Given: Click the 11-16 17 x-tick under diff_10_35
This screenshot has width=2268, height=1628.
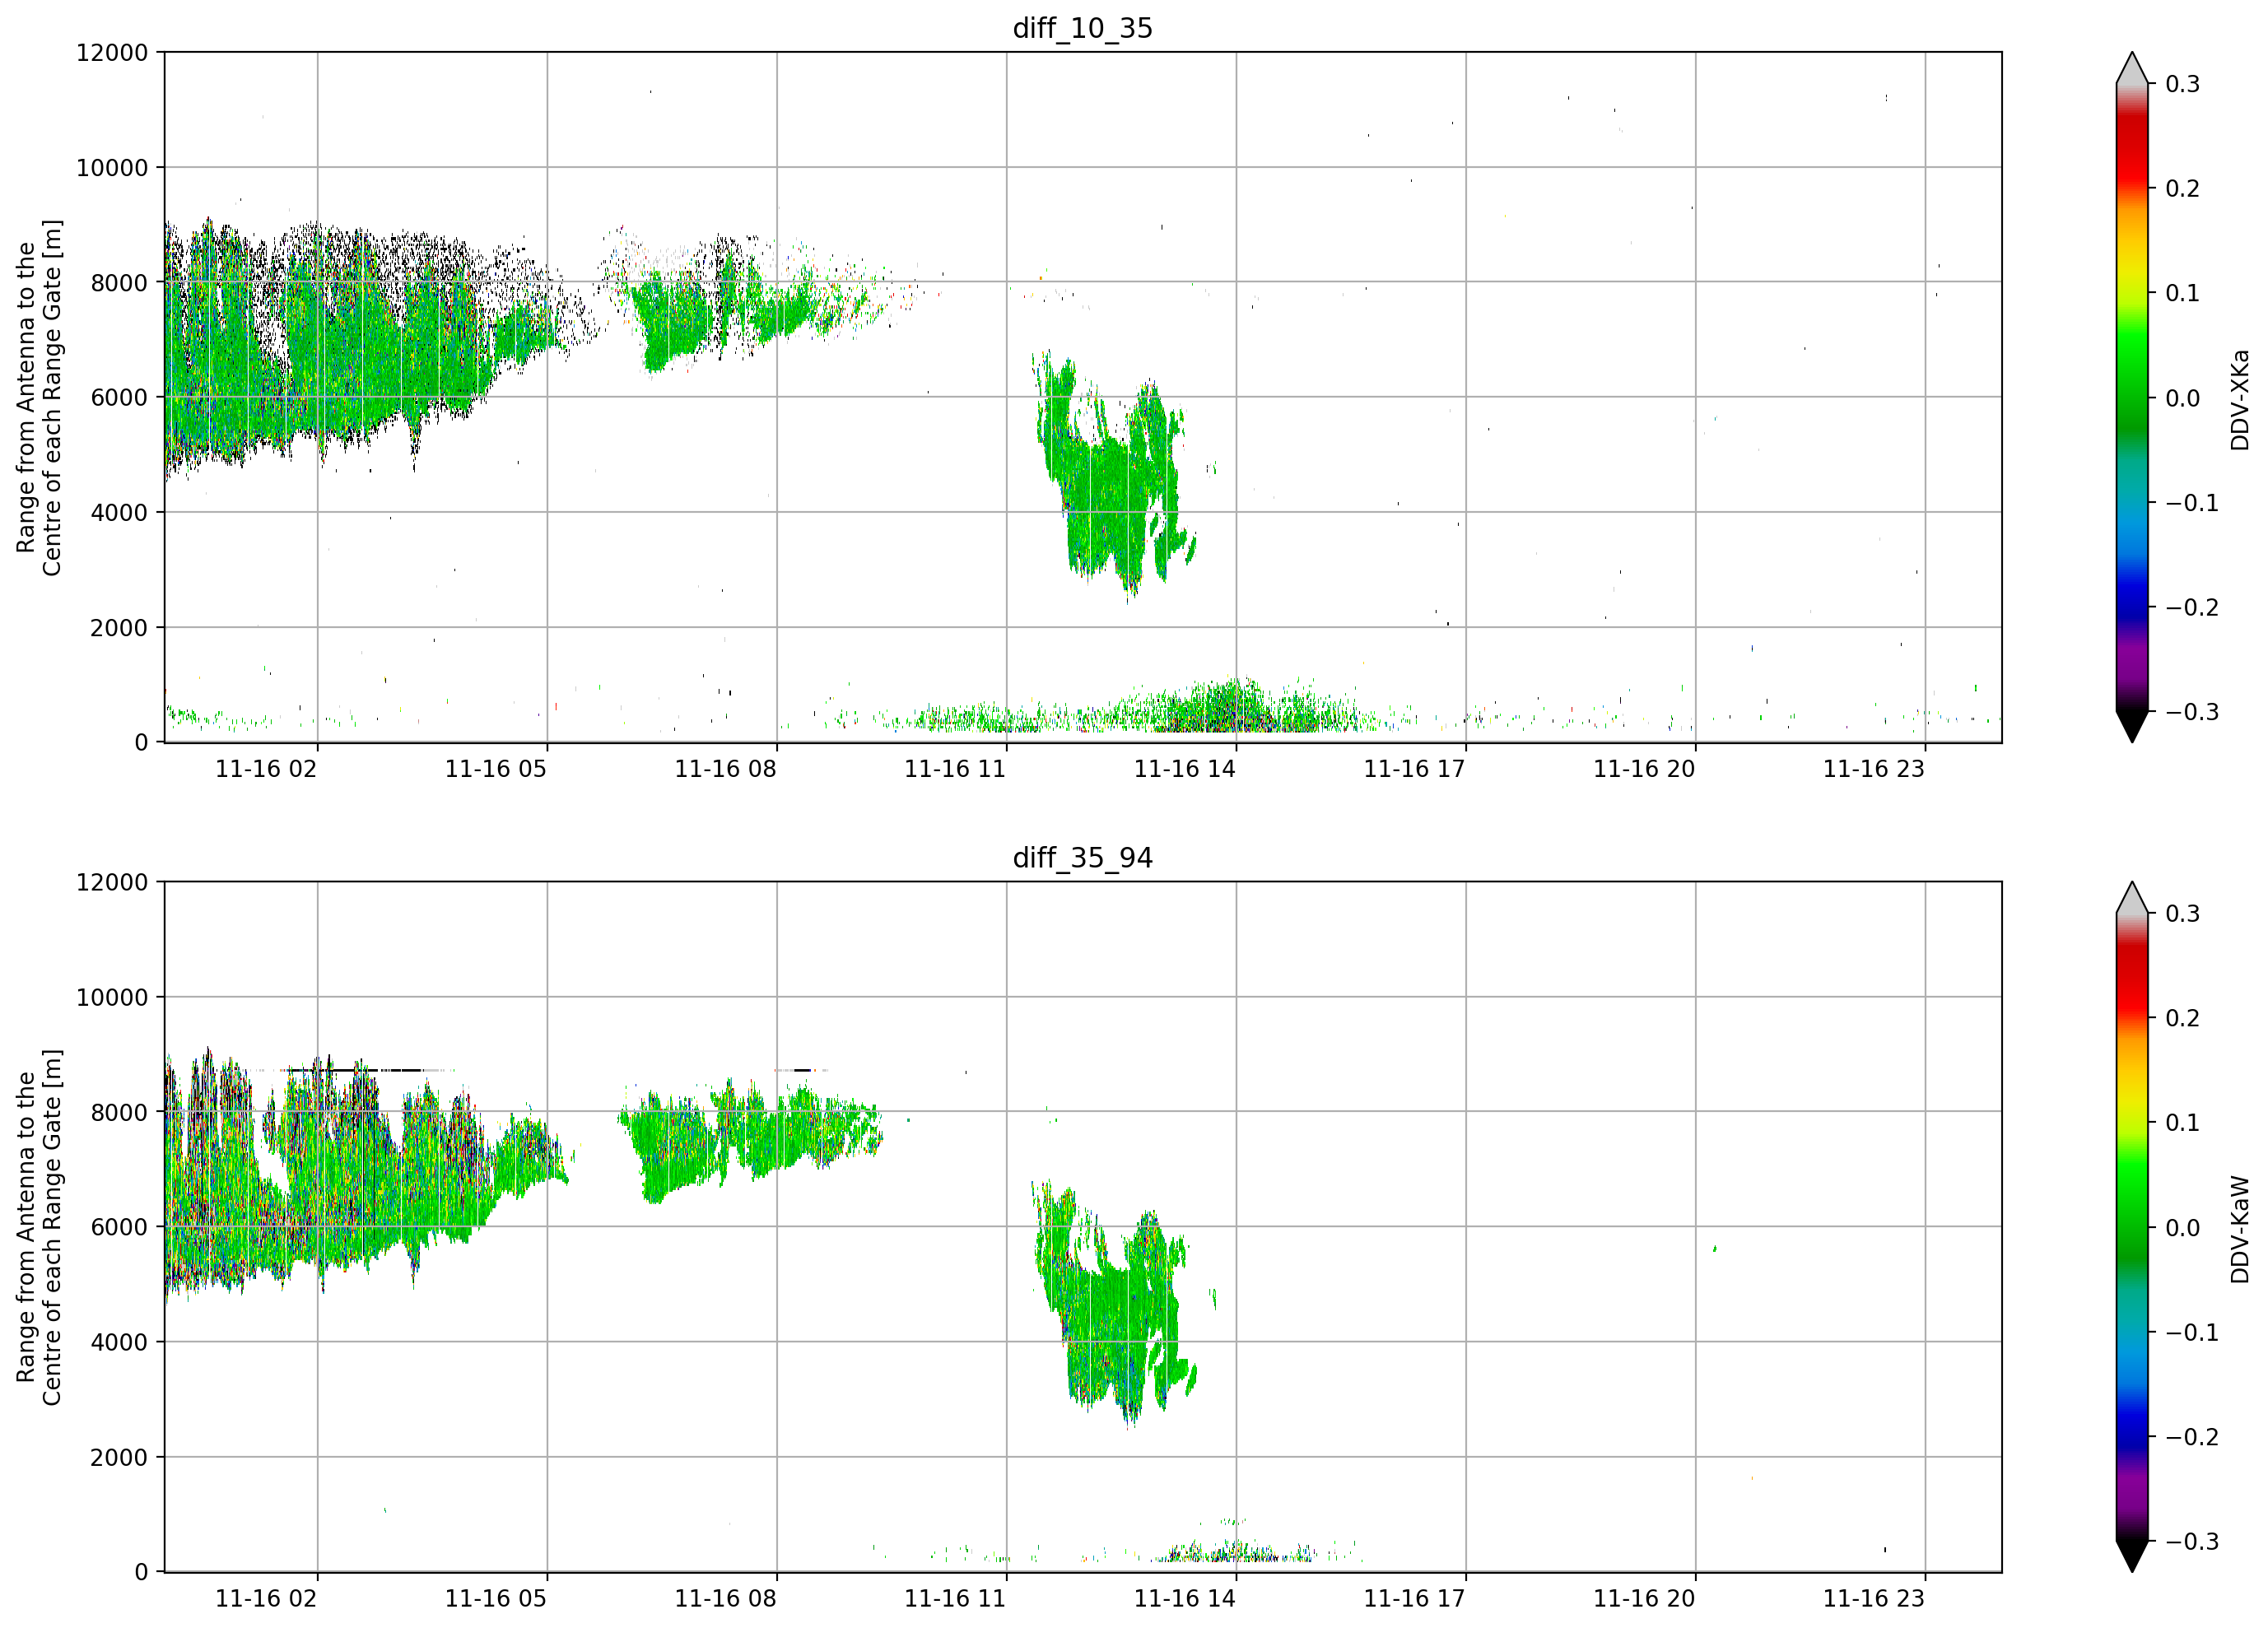Looking at the screenshot, I should tap(1414, 769).
